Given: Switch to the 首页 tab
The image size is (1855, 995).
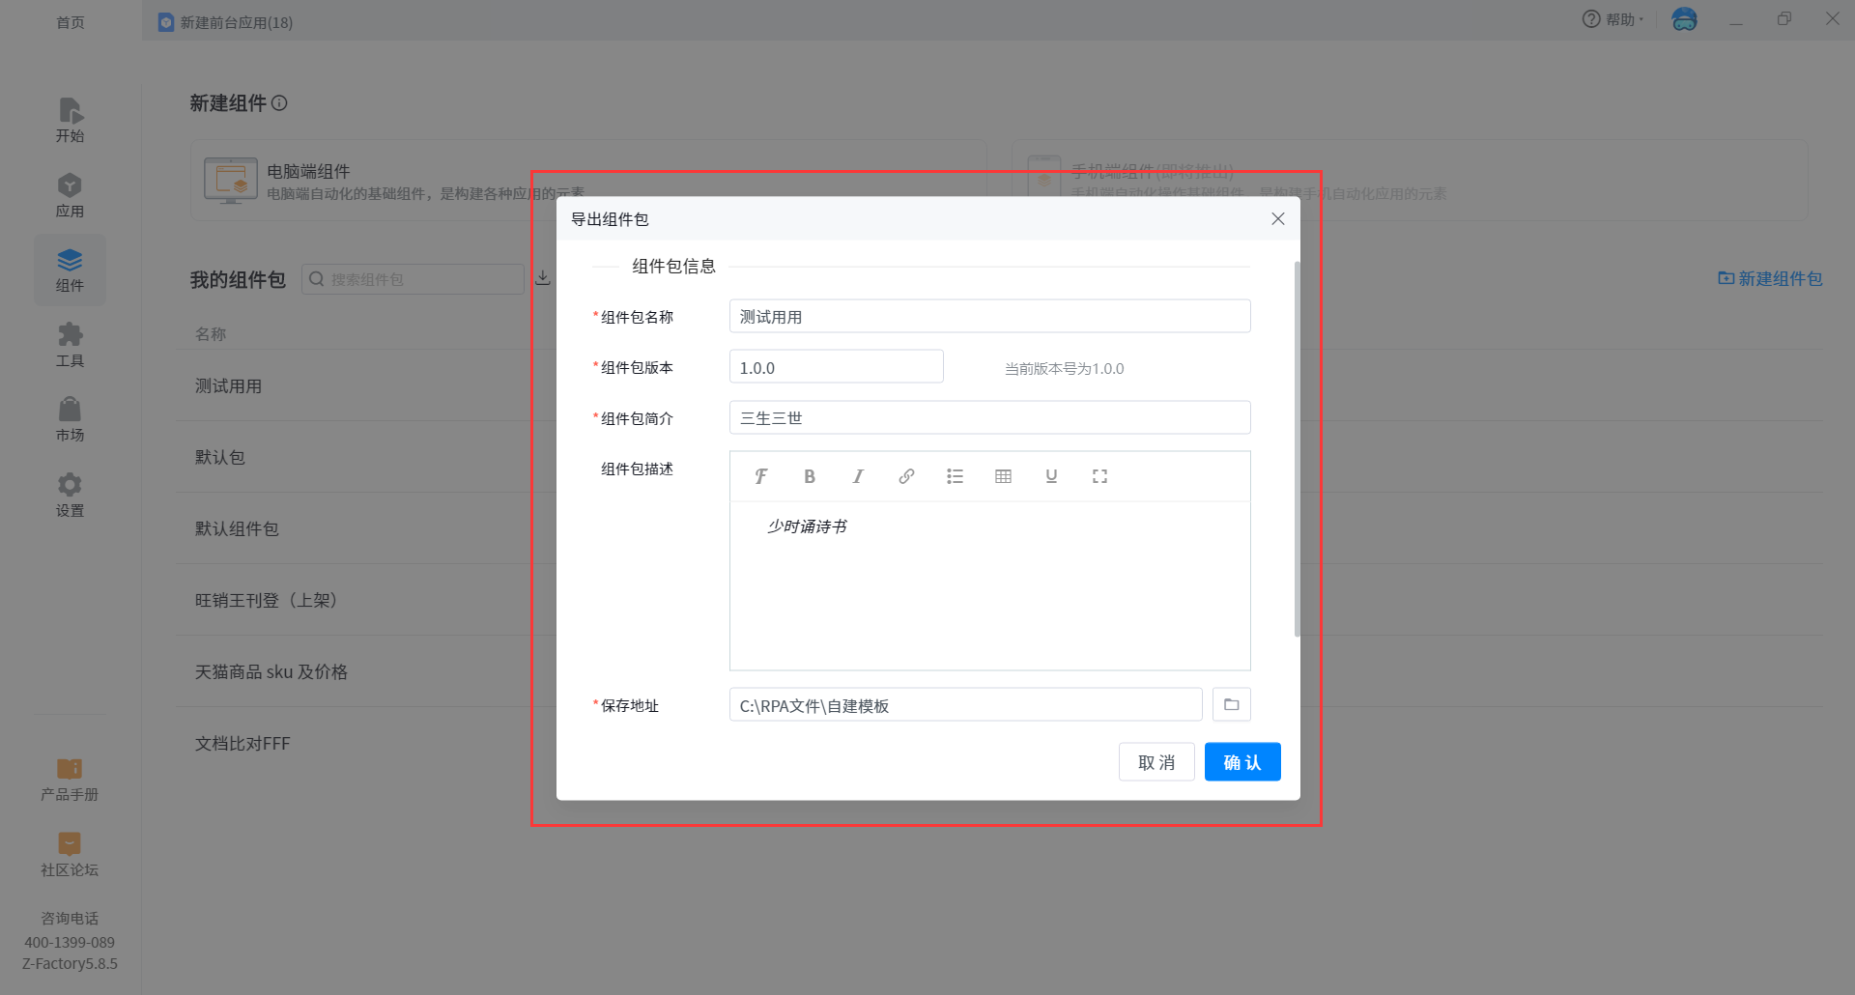Looking at the screenshot, I should (71, 22).
